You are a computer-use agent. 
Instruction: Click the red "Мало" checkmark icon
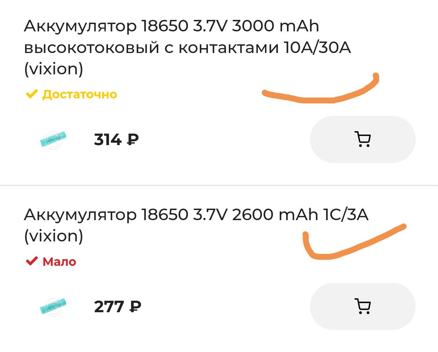[32, 261]
